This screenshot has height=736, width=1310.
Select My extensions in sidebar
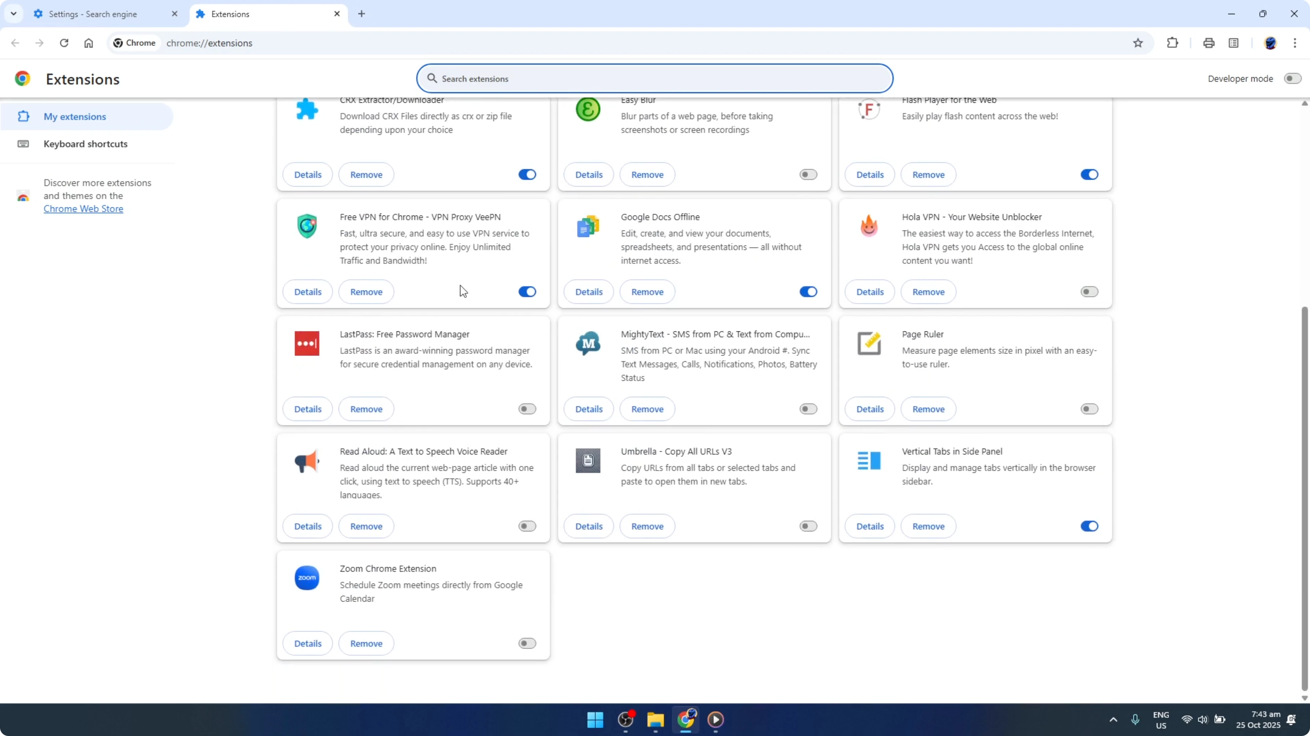click(87, 117)
